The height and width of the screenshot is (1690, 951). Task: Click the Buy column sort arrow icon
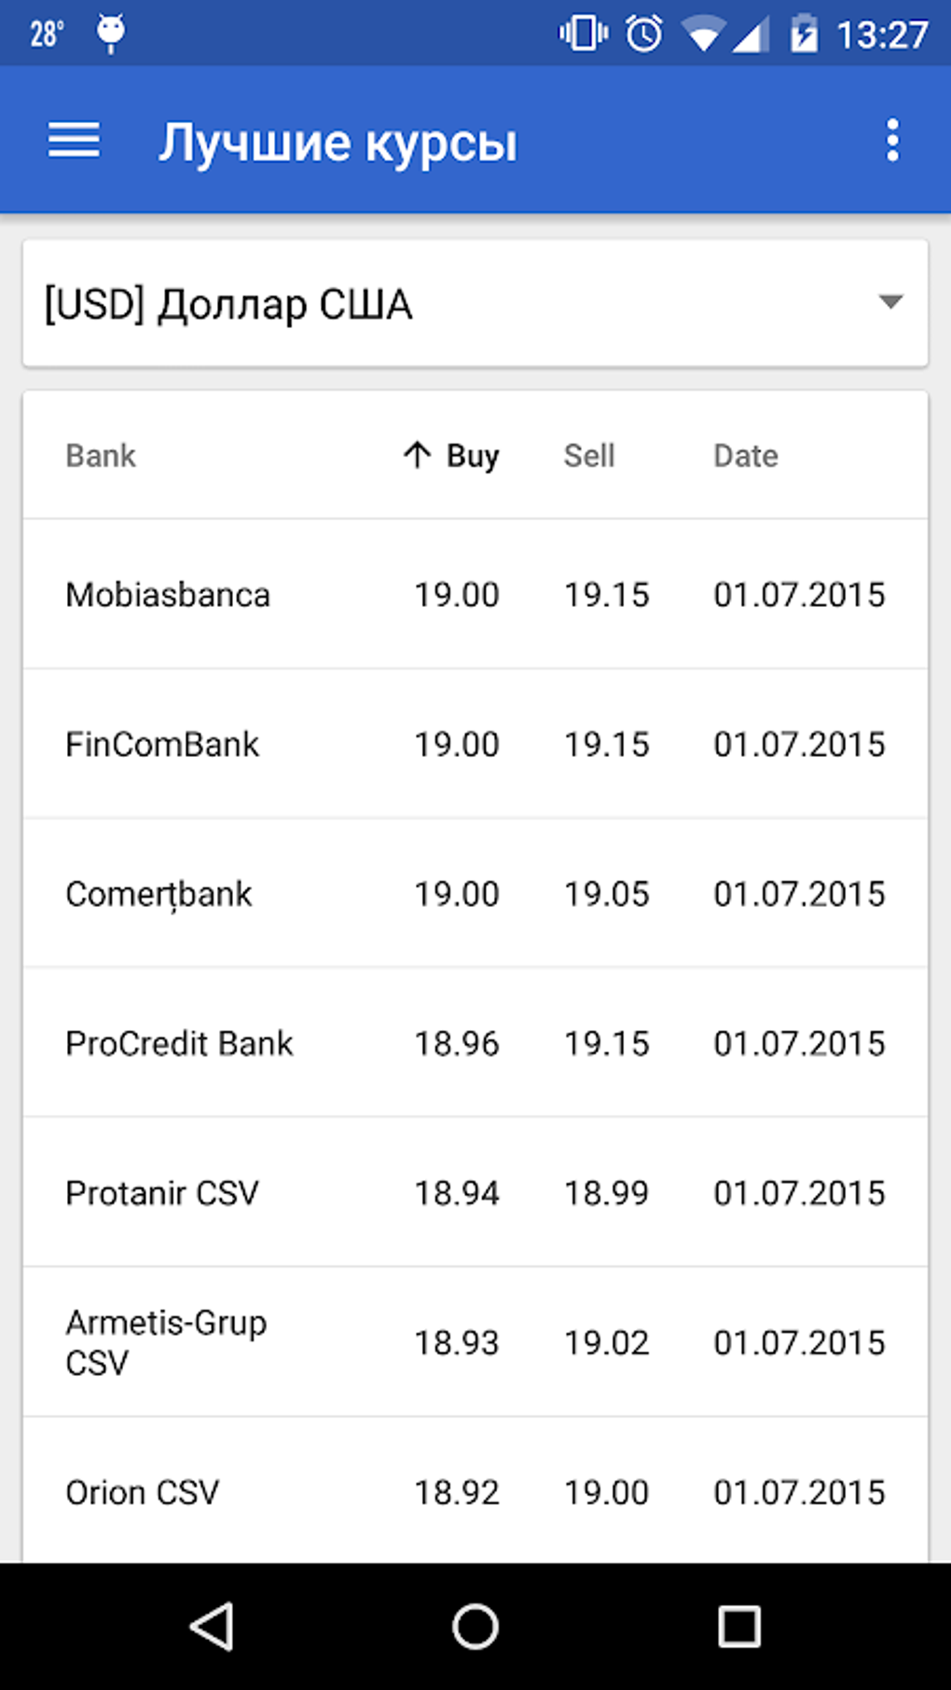click(x=417, y=455)
